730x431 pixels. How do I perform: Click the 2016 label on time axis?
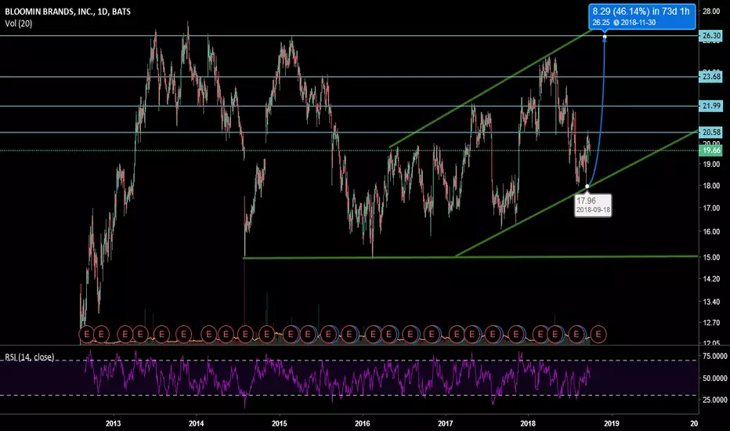pos(362,423)
